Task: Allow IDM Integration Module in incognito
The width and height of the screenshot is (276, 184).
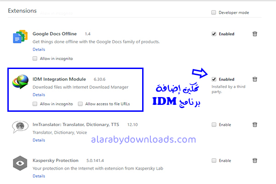Action: 35,104
